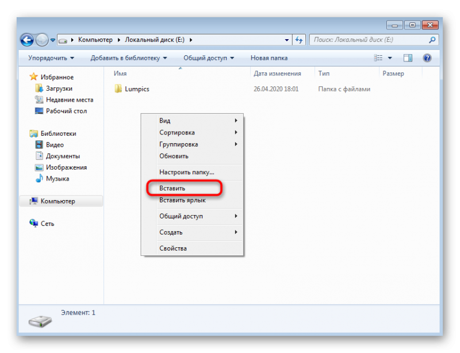
Task: Open Группировка submenu
Action: tap(193, 144)
